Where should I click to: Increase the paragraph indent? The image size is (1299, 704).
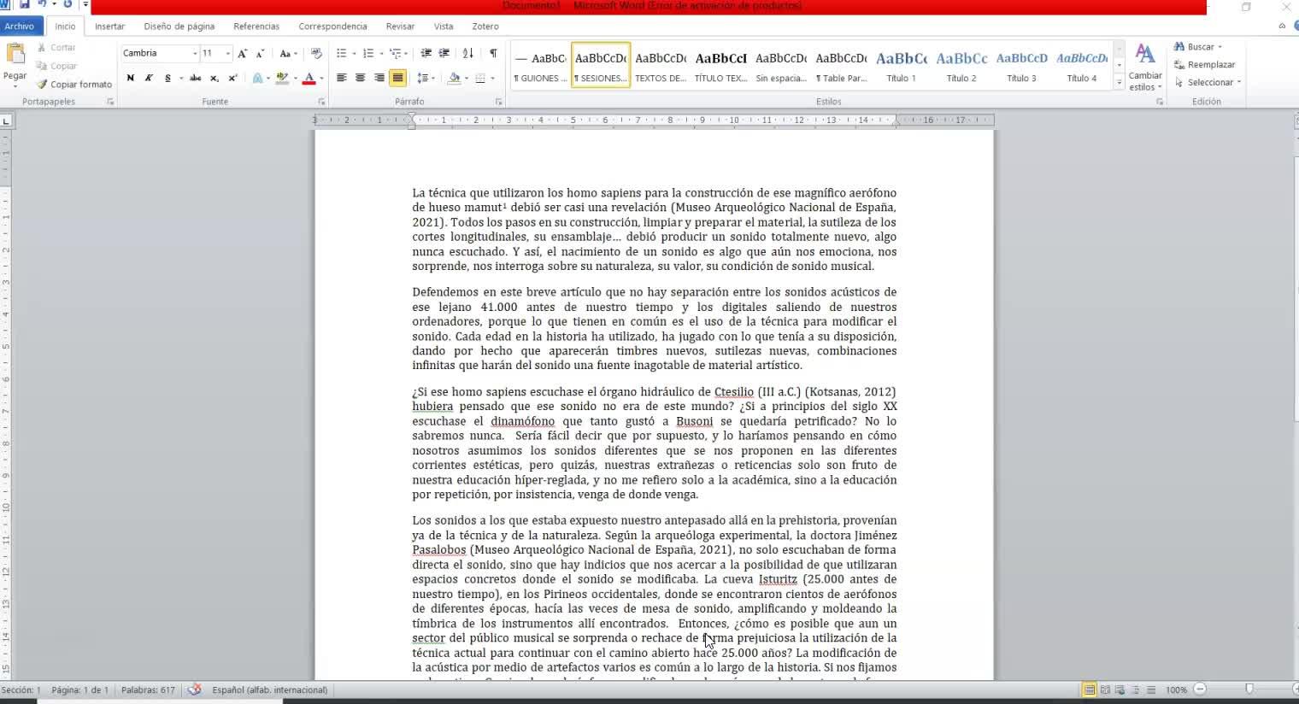click(x=444, y=54)
